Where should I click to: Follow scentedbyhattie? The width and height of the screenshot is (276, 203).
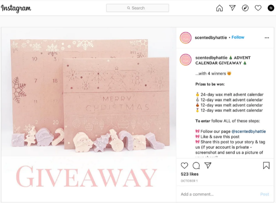tap(238, 37)
